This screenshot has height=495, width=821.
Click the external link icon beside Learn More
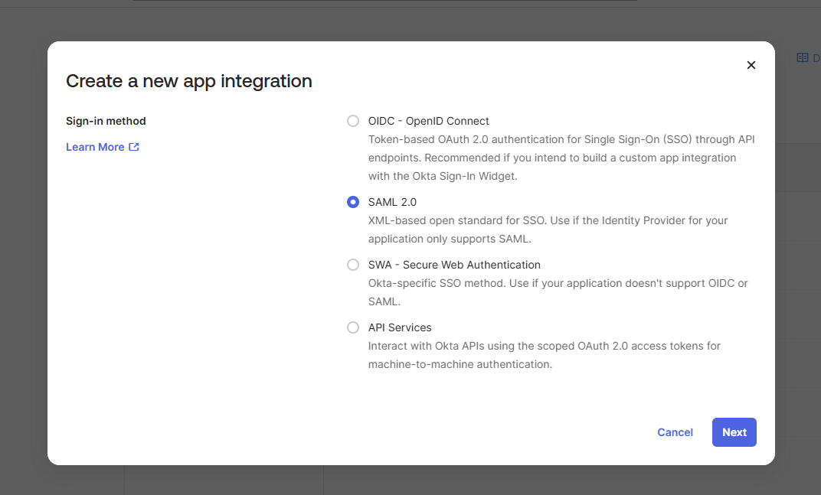[134, 147]
